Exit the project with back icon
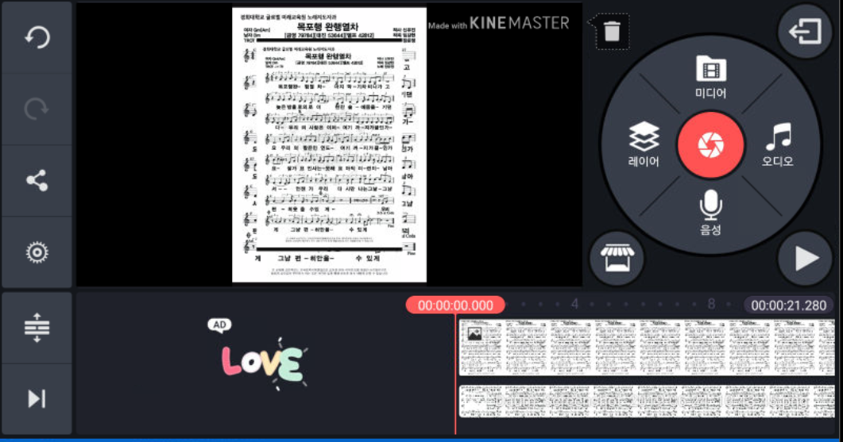The image size is (843, 442). pos(805,31)
